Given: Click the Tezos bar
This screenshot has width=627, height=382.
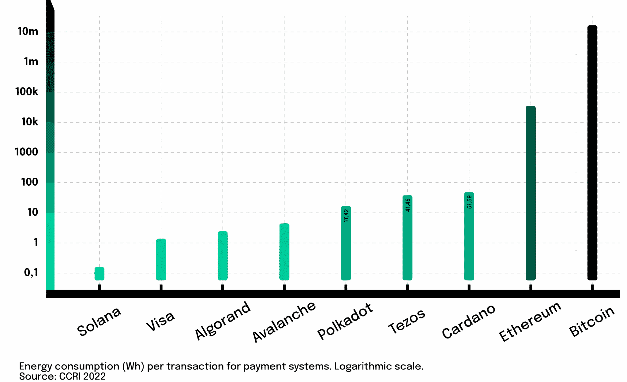Looking at the screenshot, I should [407, 238].
